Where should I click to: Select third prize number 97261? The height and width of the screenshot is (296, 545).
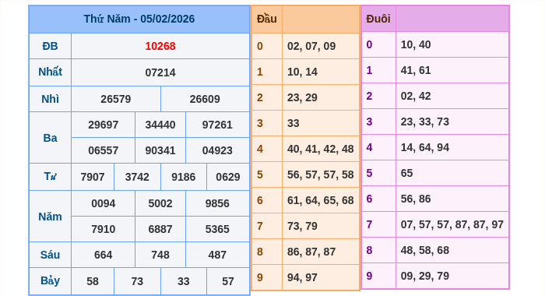[x=217, y=125]
